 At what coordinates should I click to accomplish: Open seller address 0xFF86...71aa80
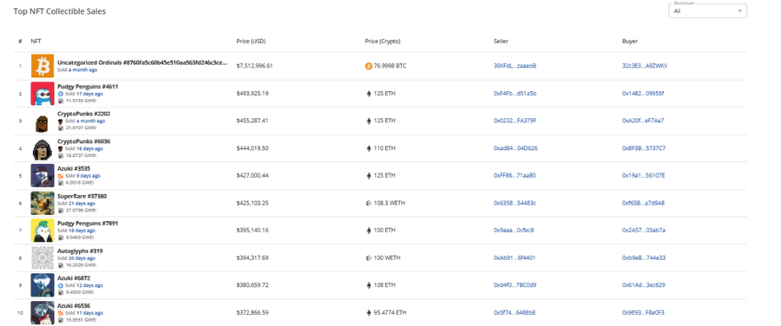click(x=515, y=175)
